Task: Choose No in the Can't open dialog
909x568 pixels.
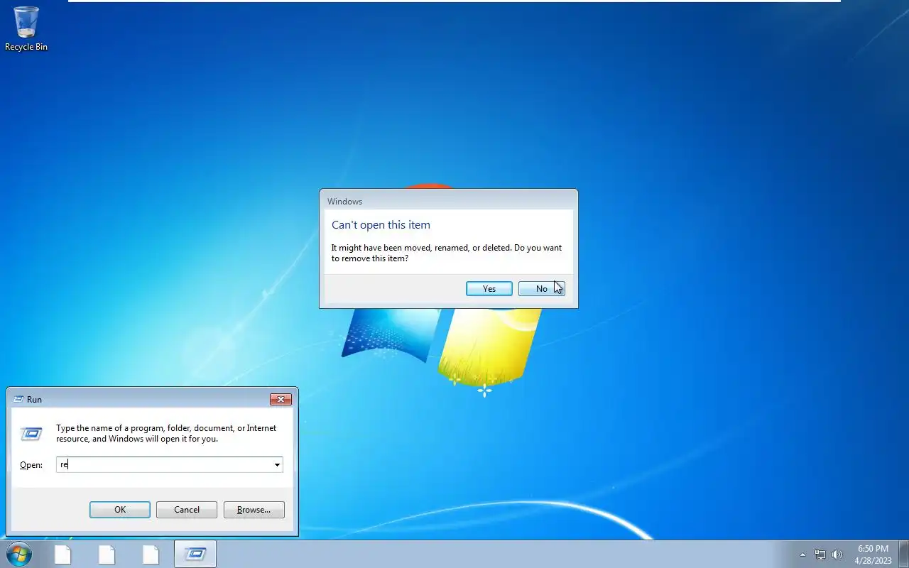Action: coord(542,288)
